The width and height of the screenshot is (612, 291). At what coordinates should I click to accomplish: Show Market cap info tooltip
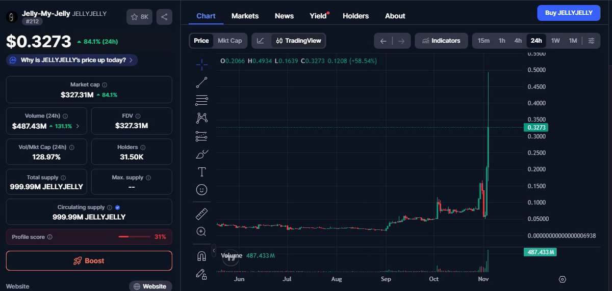point(105,85)
